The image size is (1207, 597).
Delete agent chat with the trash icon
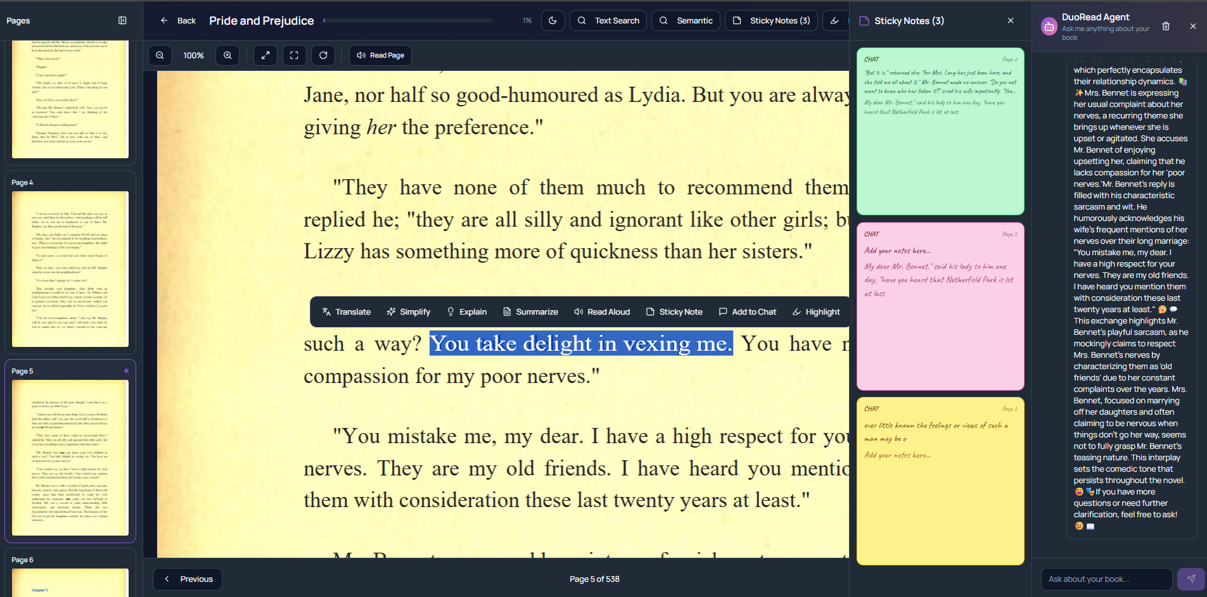point(1166,27)
